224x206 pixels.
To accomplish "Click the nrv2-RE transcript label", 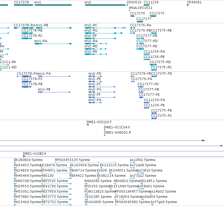I will 91,51.
